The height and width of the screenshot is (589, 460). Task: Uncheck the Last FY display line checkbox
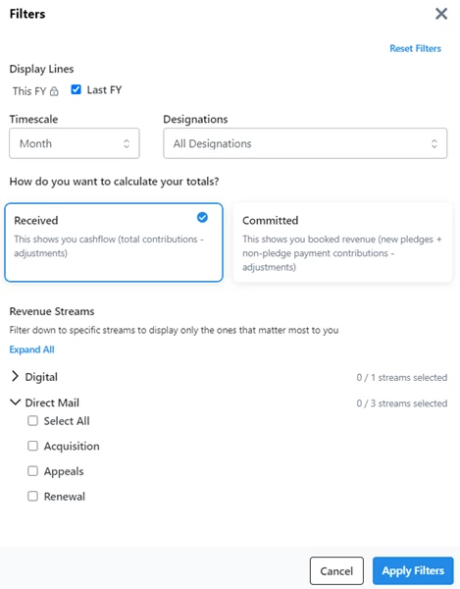[x=76, y=89]
